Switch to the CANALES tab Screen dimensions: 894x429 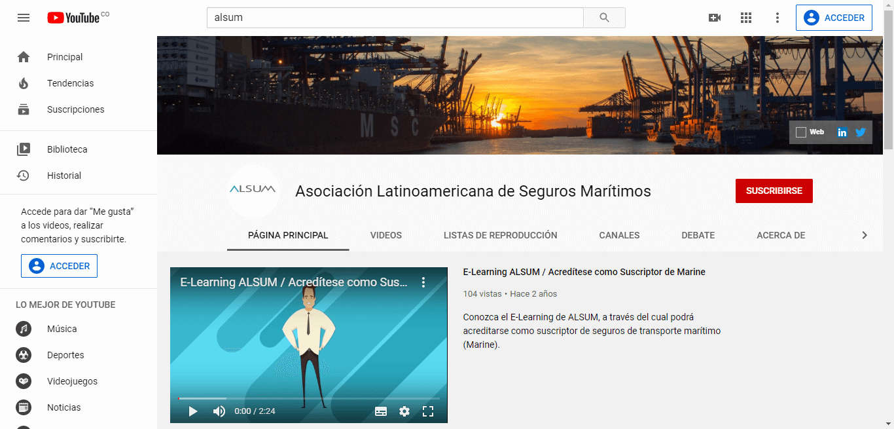[x=620, y=235]
